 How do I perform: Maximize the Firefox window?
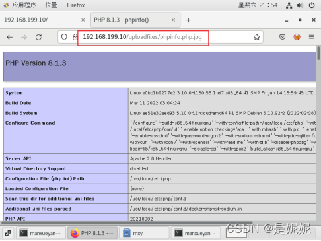(300, 20)
